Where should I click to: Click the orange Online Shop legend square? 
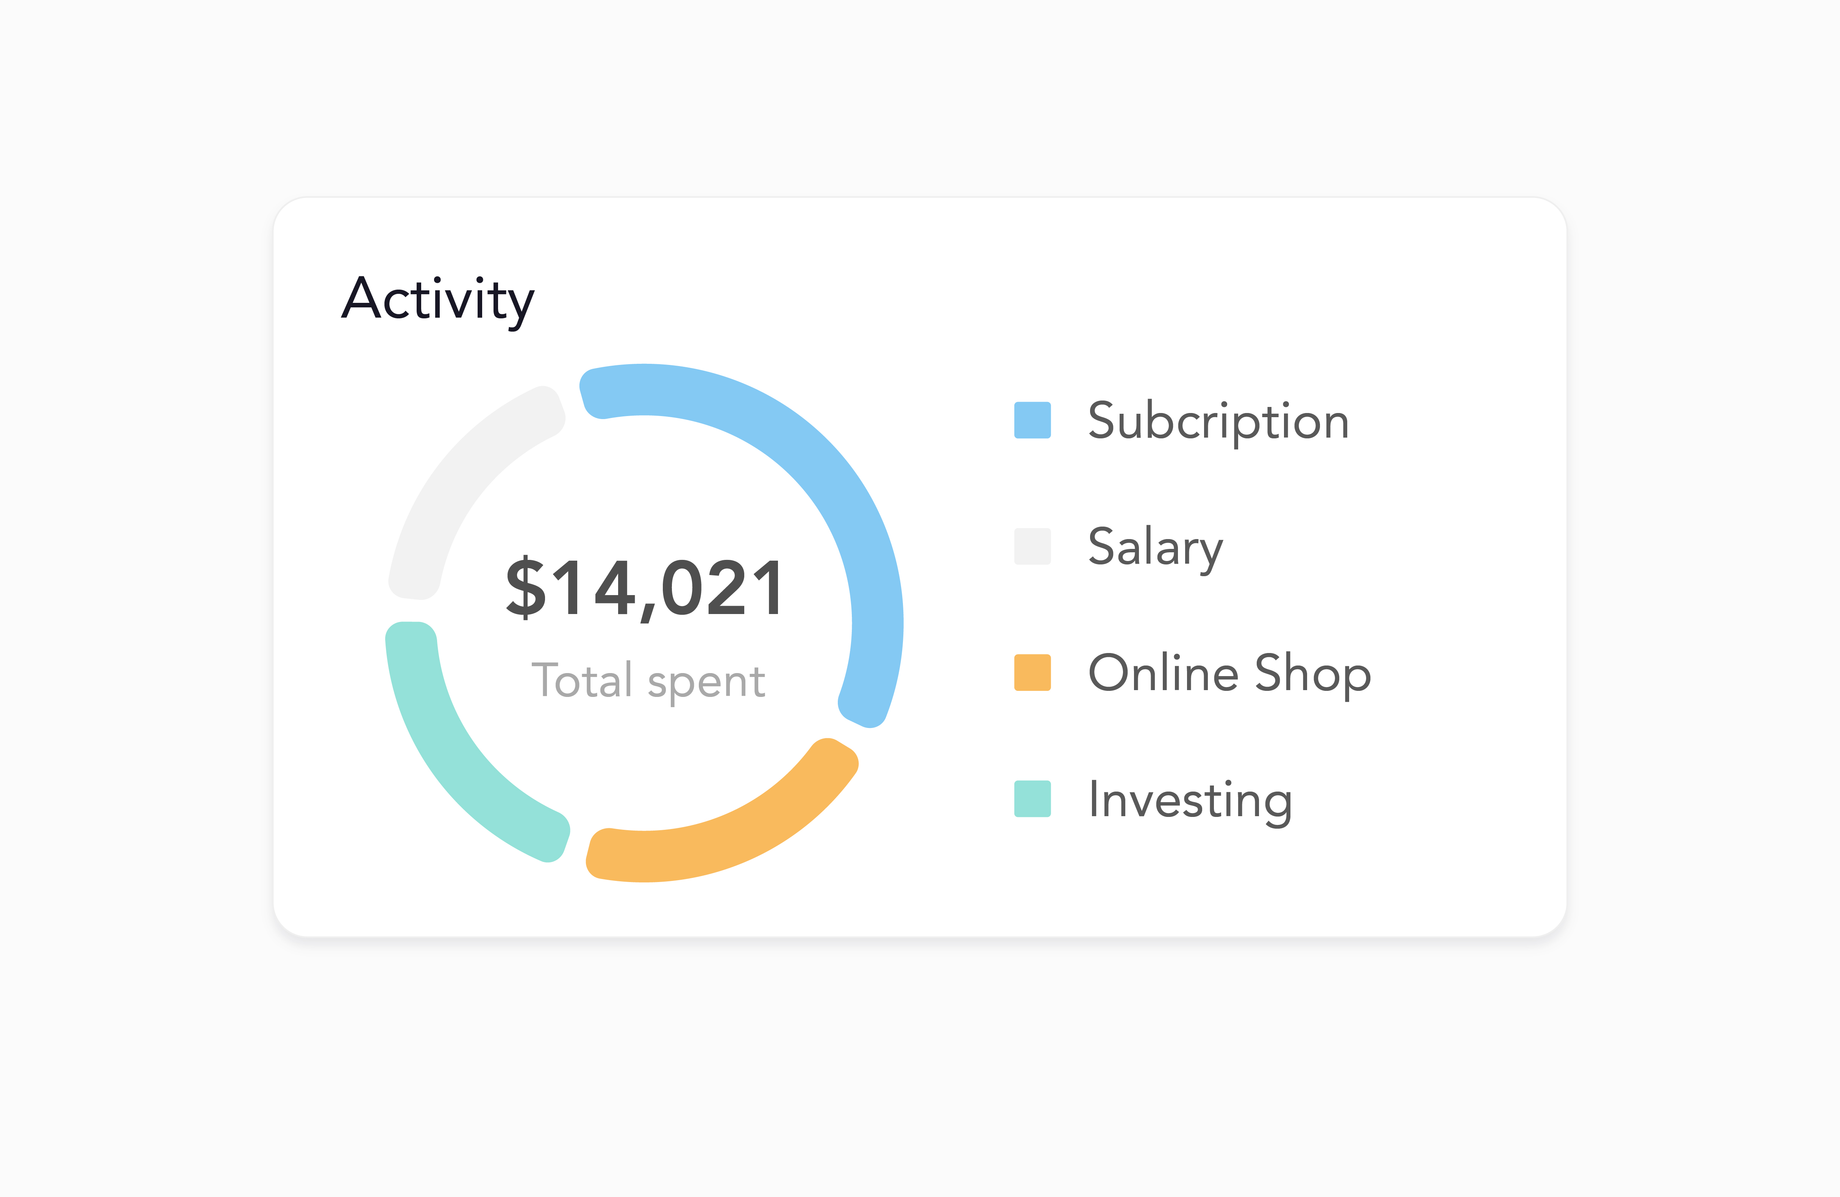pyautogui.click(x=1032, y=672)
